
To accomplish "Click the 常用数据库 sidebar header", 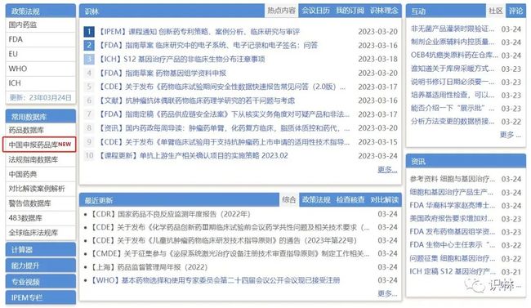I will coord(41,117).
